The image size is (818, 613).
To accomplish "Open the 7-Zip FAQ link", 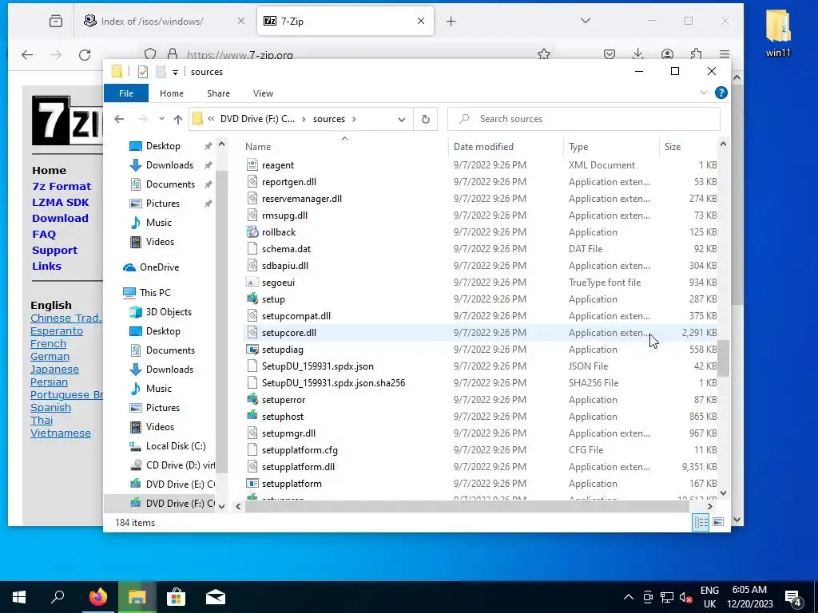I will click(x=44, y=234).
